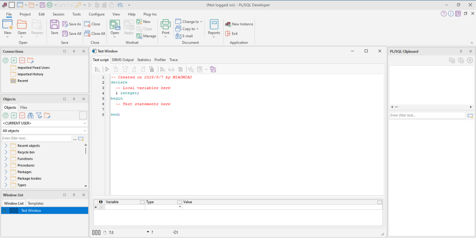Toggle the variable row checkbox in grid
Viewport: 476px width, 238px height.
point(101,207)
